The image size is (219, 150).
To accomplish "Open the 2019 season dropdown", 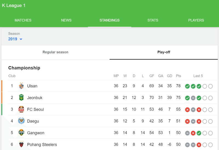I will (x=15, y=39).
